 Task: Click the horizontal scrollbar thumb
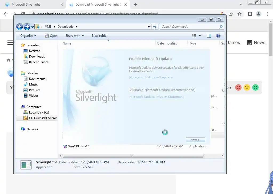click(133, 156)
